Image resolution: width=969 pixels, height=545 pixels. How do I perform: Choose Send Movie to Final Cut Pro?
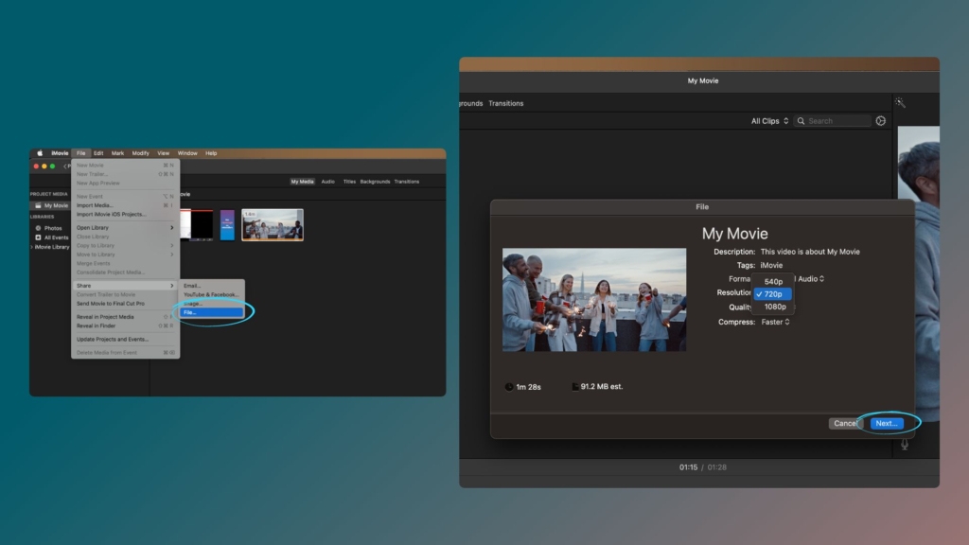(x=125, y=304)
